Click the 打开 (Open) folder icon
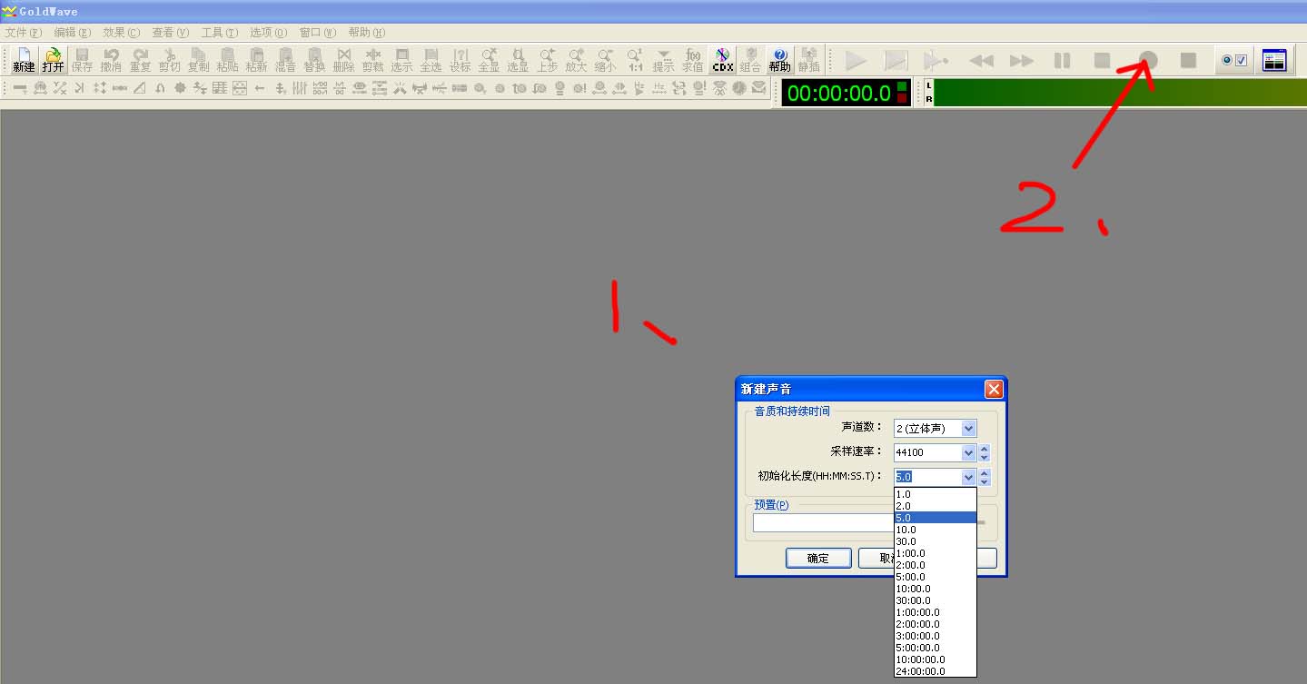This screenshot has width=1307, height=684. pos(53,60)
